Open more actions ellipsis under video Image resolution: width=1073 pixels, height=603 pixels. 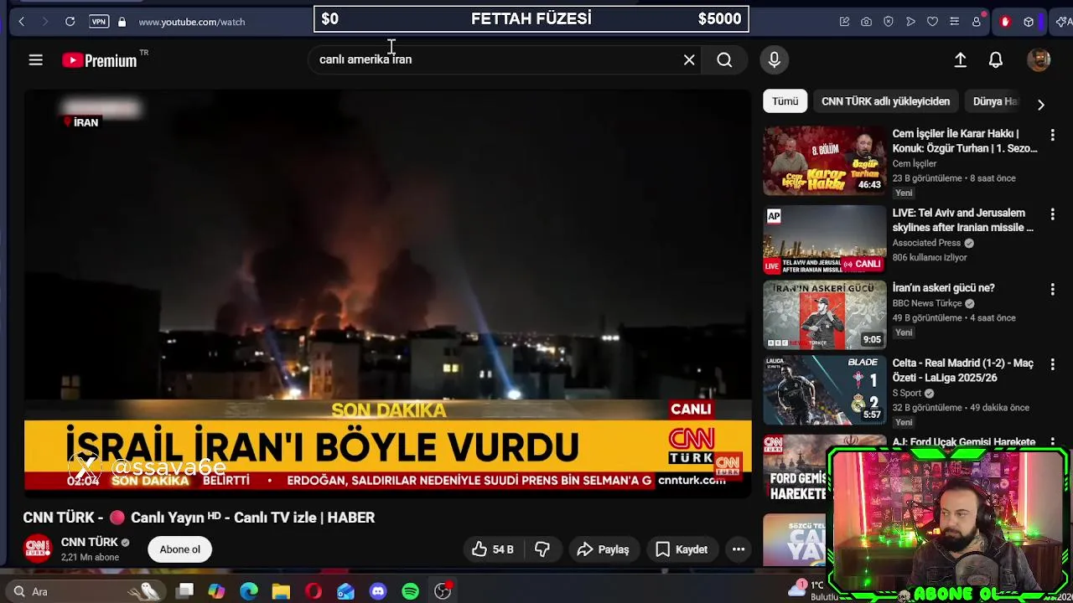pos(739,549)
